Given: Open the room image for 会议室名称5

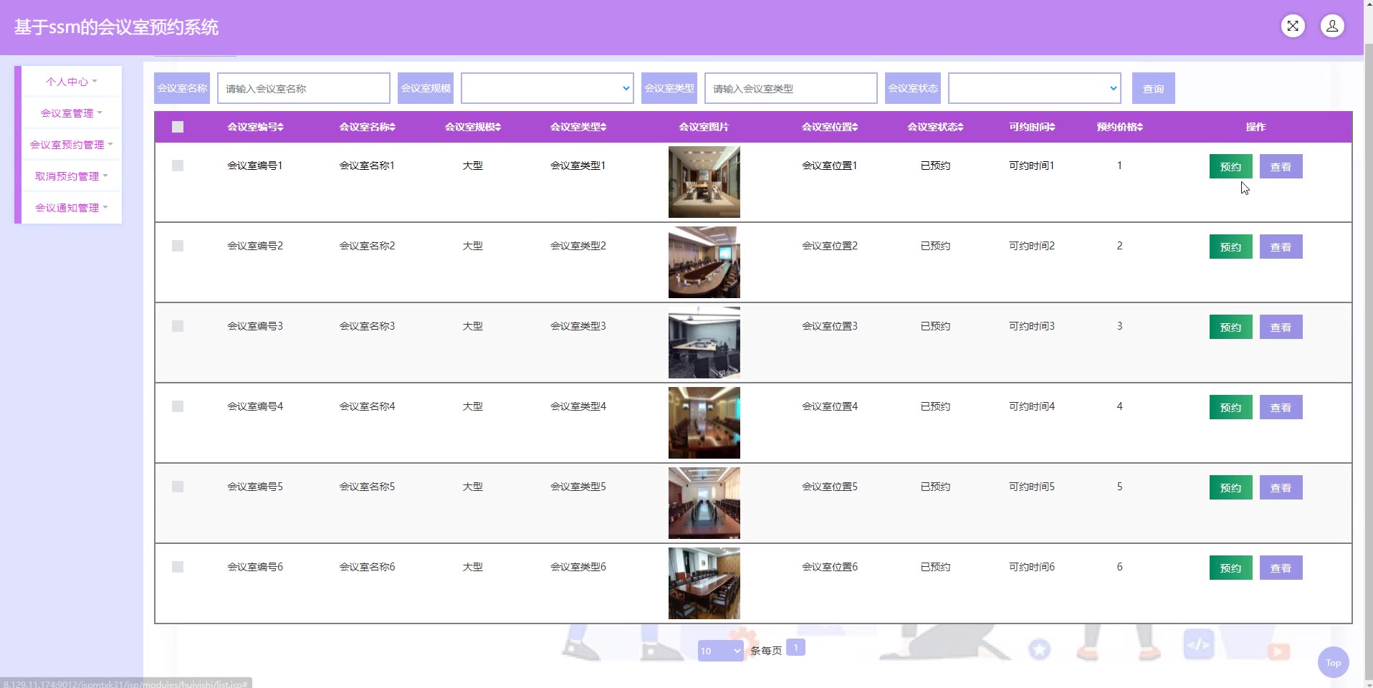Looking at the screenshot, I should pyautogui.click(x=704, y=503).
